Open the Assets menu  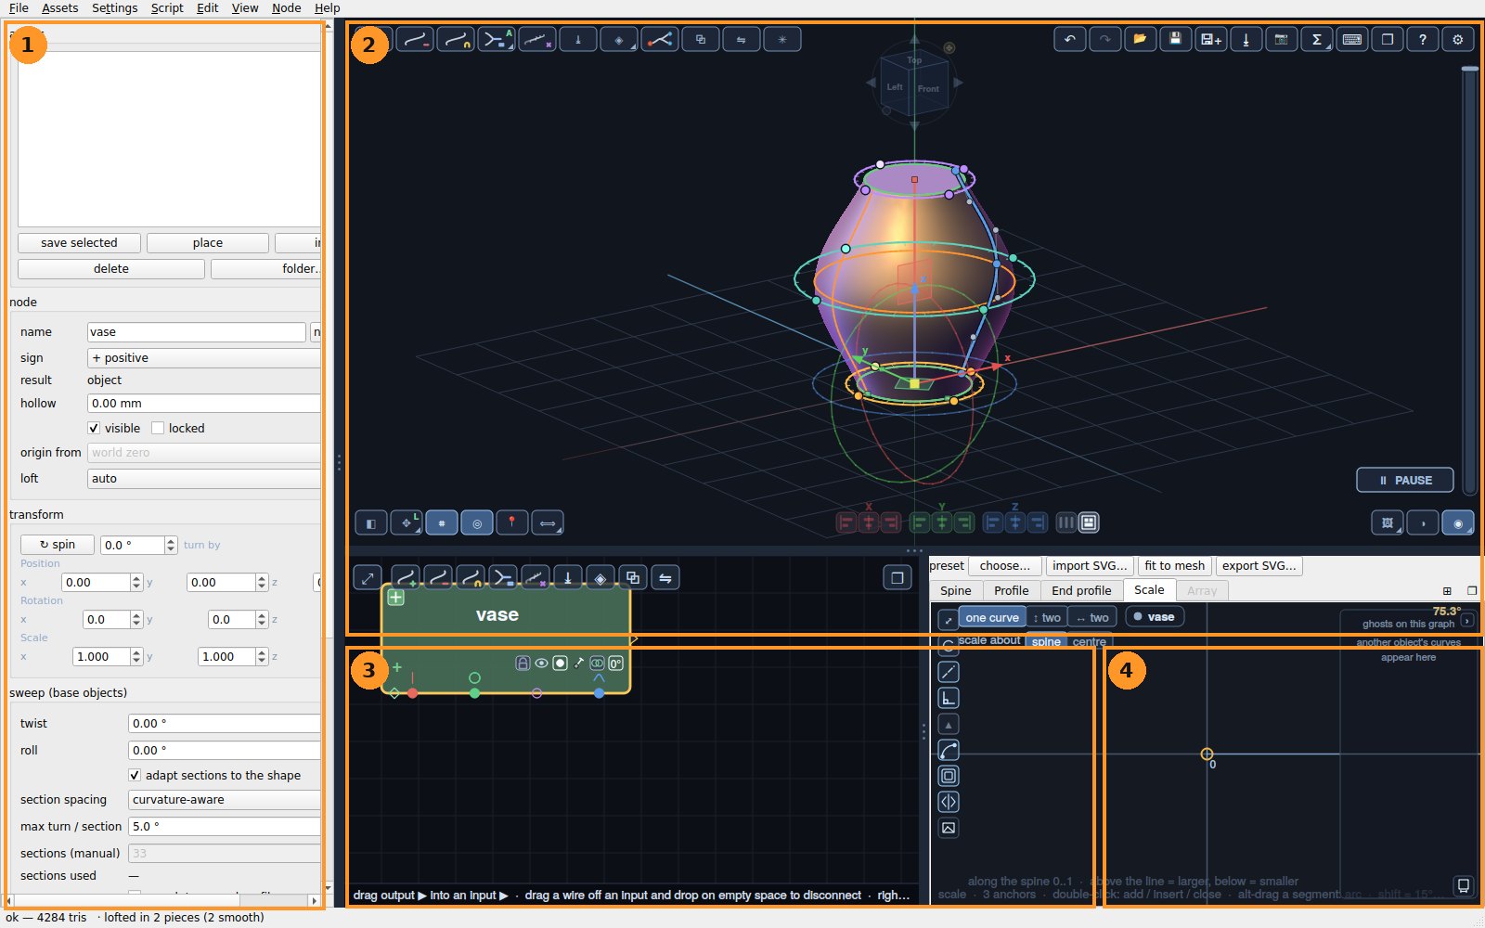pyautogui.click(x=59, y=7)
